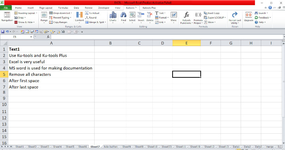Open the Kutools Select tool
Screen dimensions: 285x150
click(x=132, y=17)
